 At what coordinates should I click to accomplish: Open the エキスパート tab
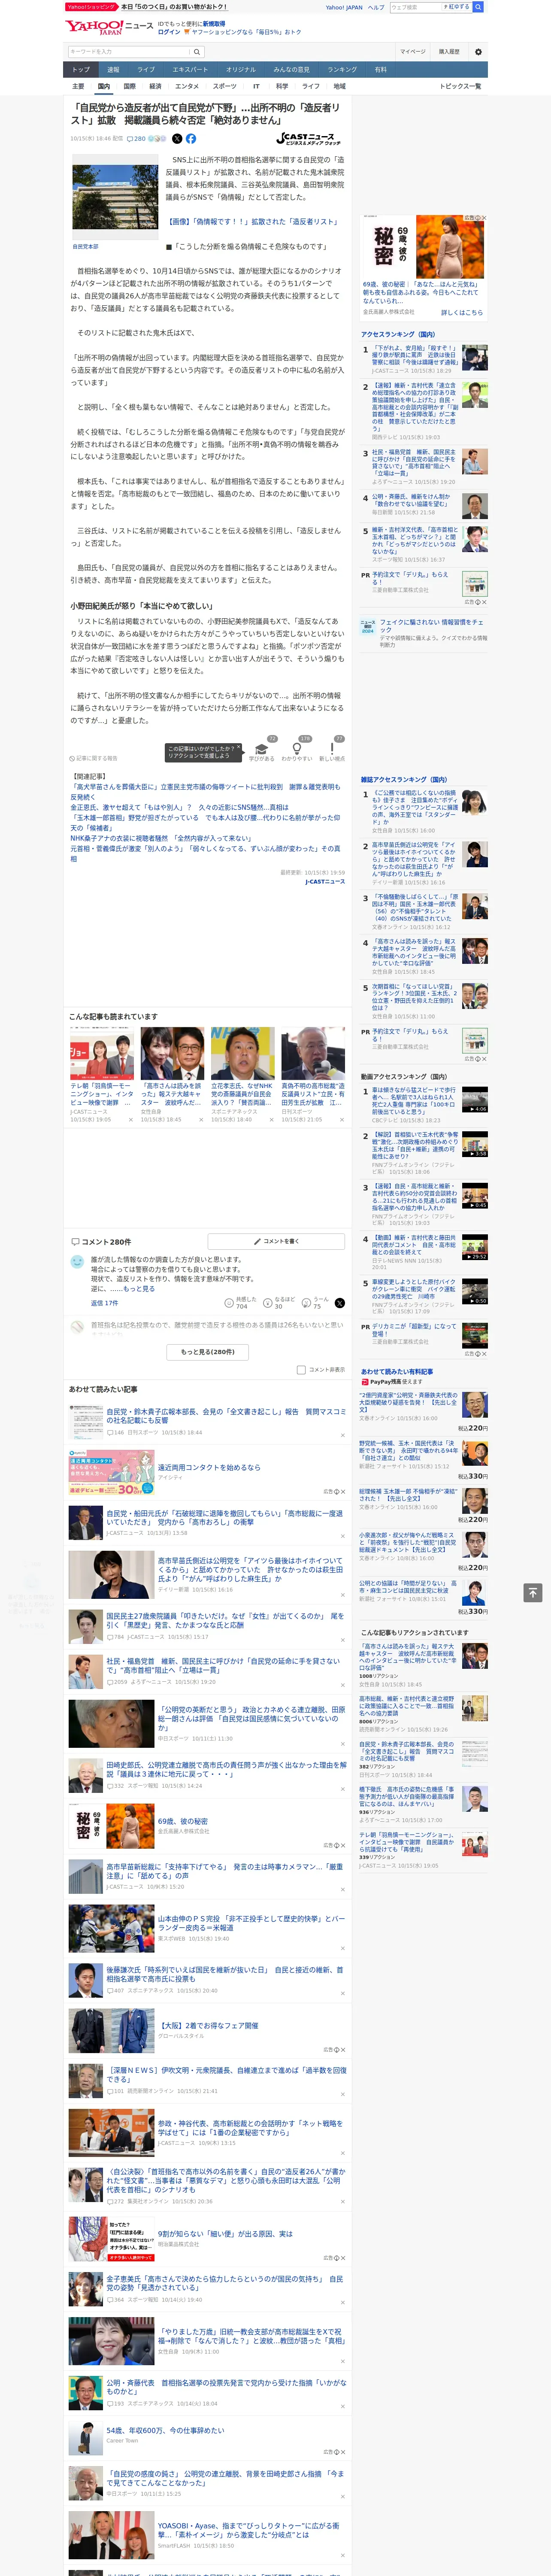tap(190, 70)
